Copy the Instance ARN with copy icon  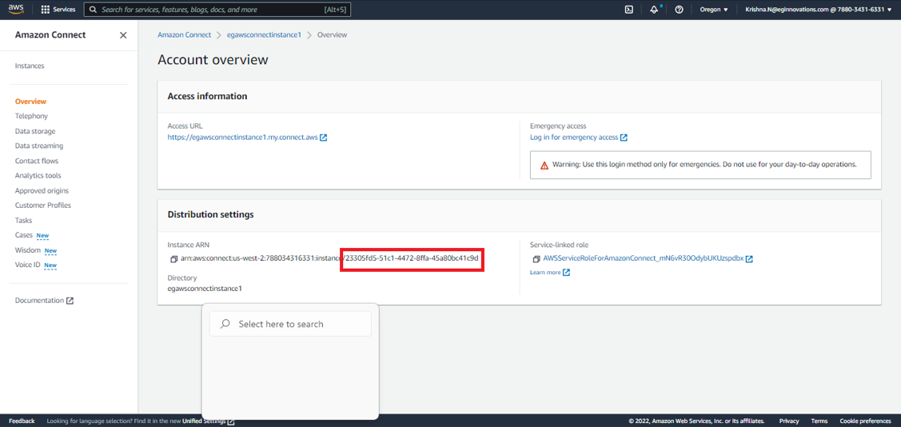[173, 259]
